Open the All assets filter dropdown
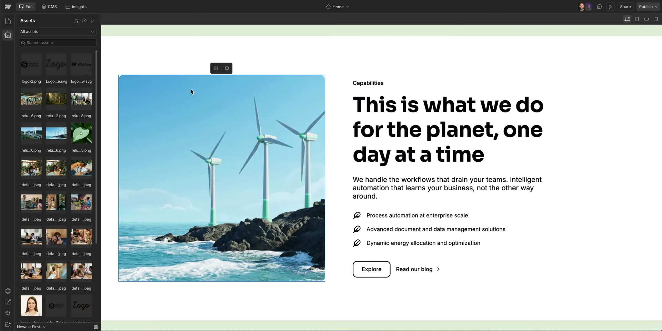Screen dimensions: 662x331 coord(57,32)
